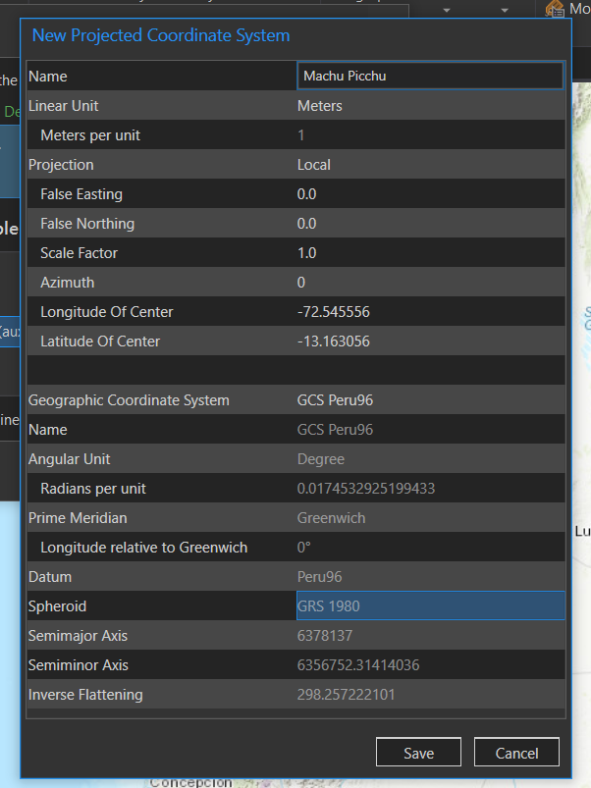Click the Name field containing Machu Picchu

point(430,76)
